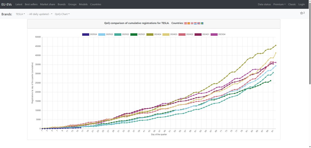Screen dimensions: 311x148
Task: Toggle the 2025Q2 series in the legend
Action: tap(121, 34)
